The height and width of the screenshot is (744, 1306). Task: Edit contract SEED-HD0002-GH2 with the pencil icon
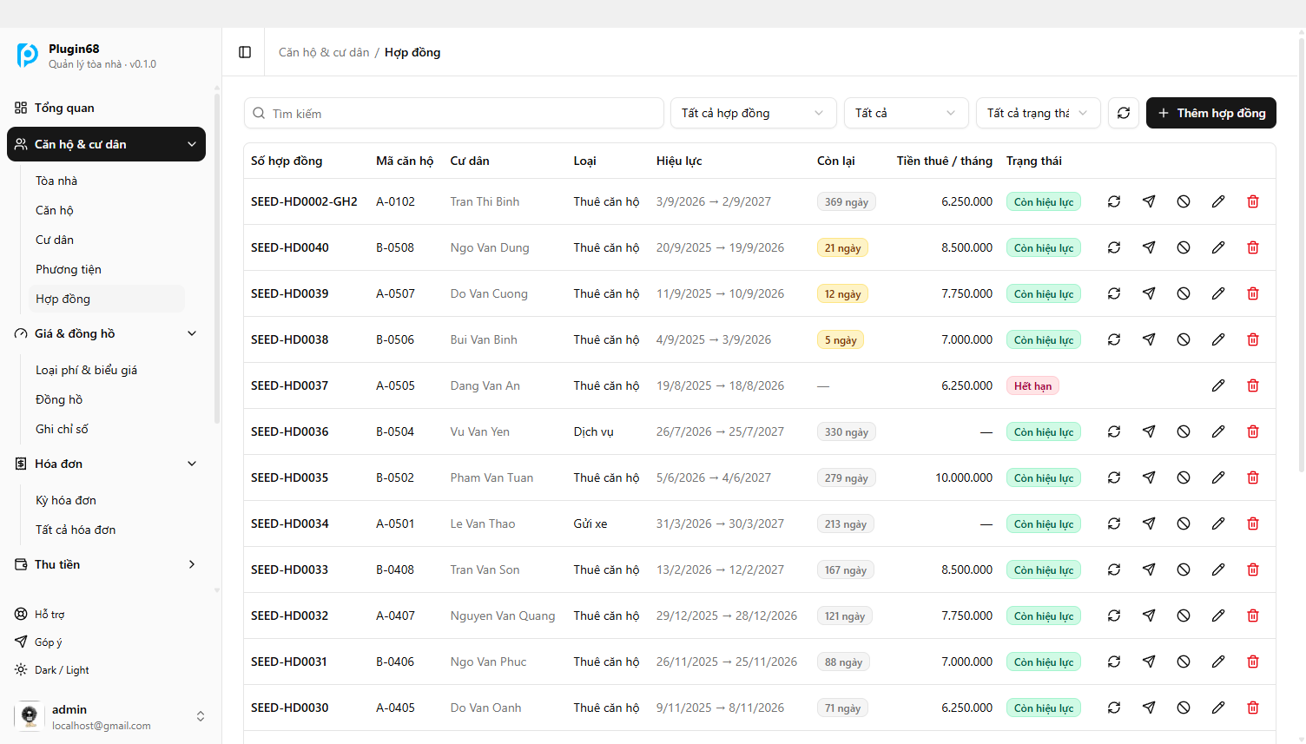1218,201
